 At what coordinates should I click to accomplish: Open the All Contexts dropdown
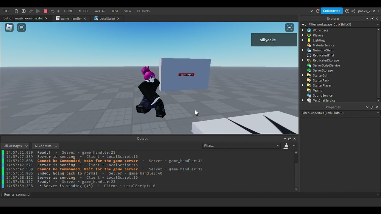point(46,146)
